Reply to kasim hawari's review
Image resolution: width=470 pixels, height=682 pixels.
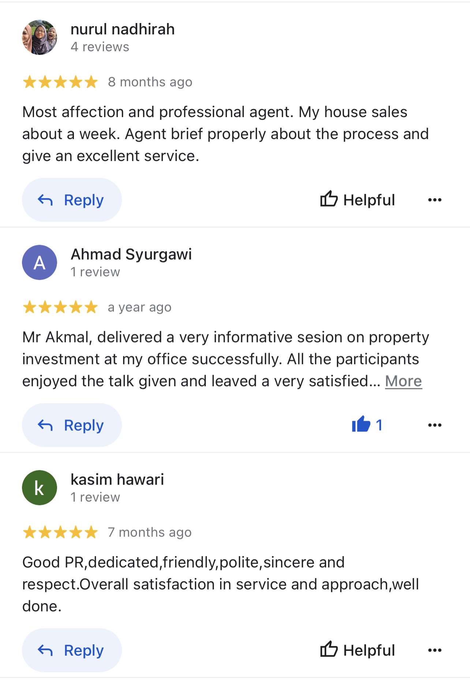[72, 650]
